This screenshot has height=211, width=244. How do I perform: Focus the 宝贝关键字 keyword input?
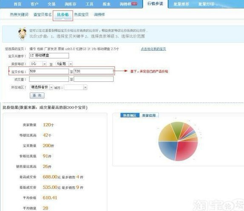tap(49, 55)
